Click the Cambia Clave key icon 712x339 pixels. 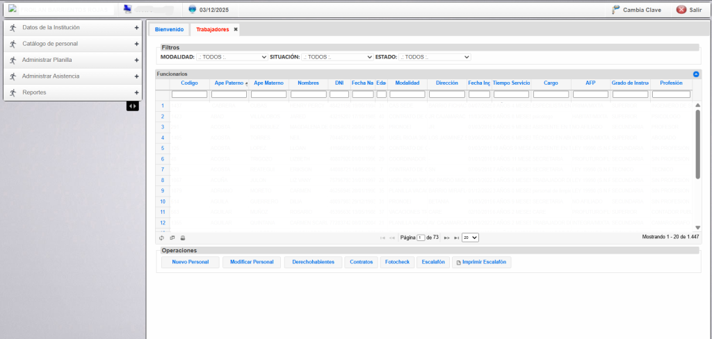[x=615, y=10]
